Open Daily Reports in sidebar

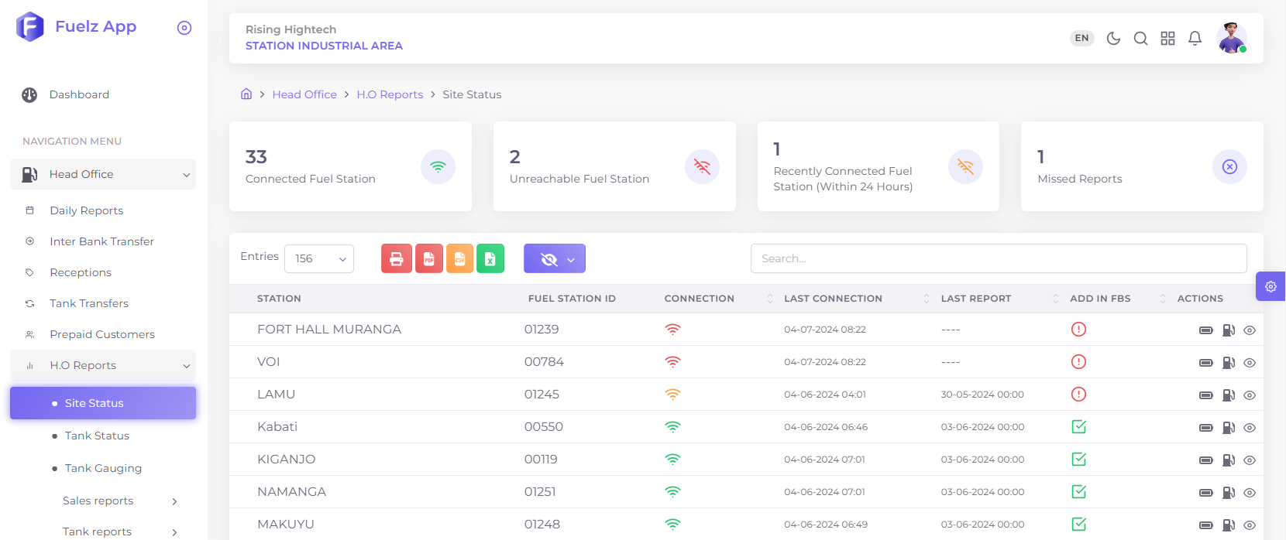point(87,210)
